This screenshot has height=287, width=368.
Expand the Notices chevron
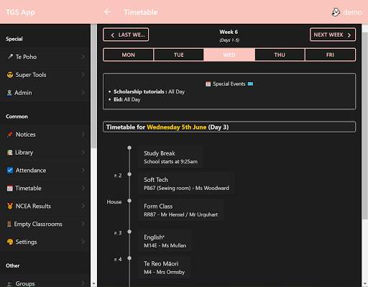point(83,135)
